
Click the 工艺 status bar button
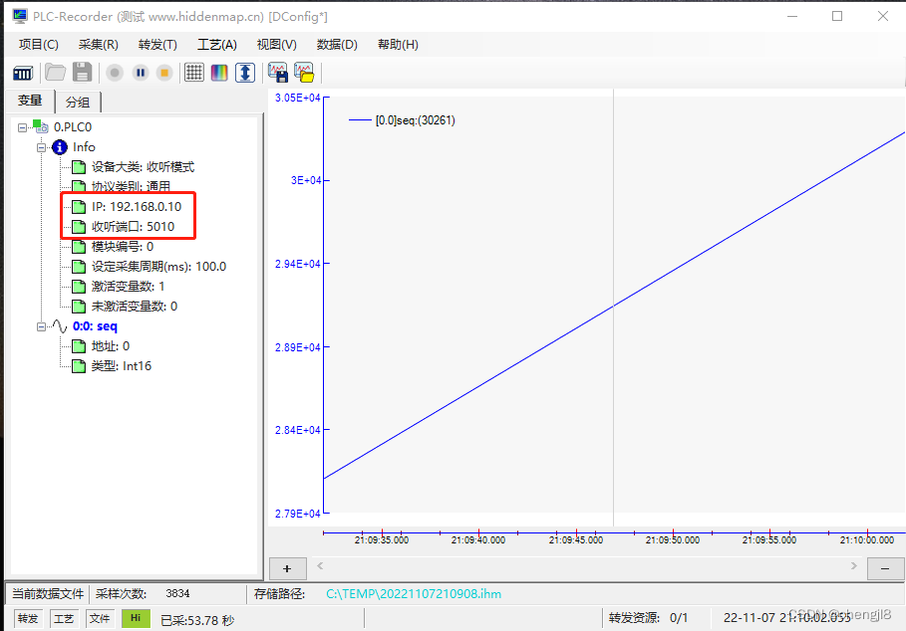64,619
